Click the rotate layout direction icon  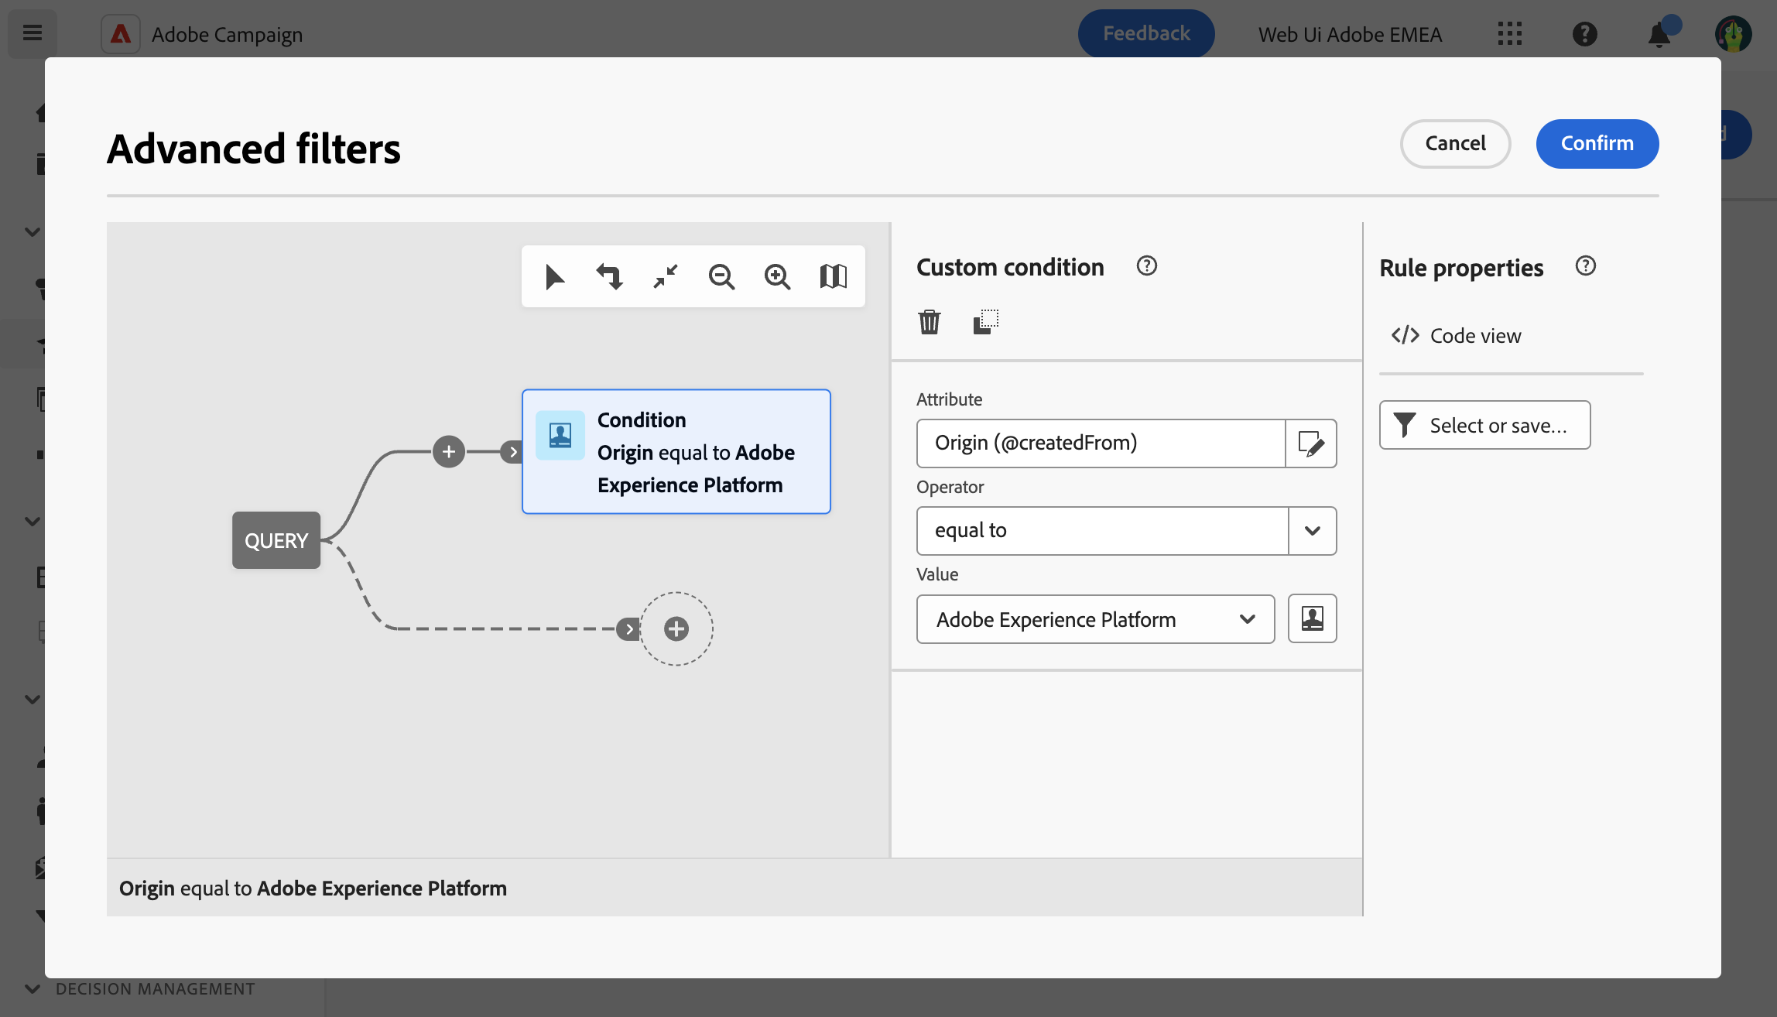pos(609,276)
